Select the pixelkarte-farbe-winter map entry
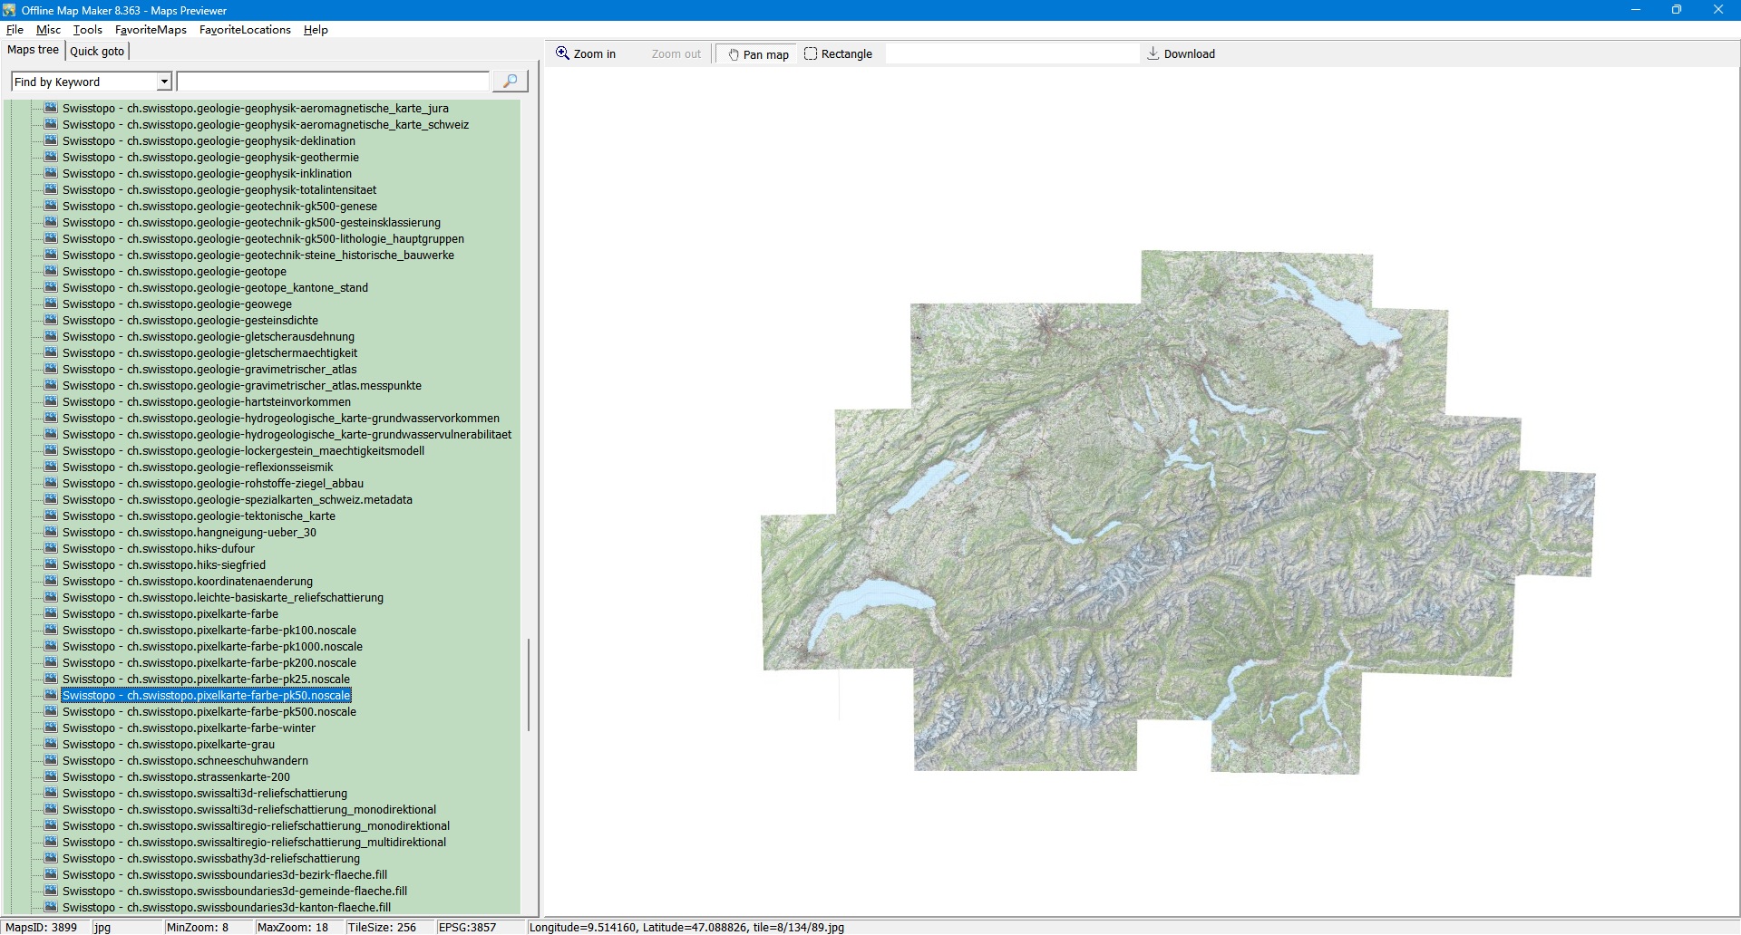The width and height of the screenshot is (1741, 935). click(x=189, y=728)
